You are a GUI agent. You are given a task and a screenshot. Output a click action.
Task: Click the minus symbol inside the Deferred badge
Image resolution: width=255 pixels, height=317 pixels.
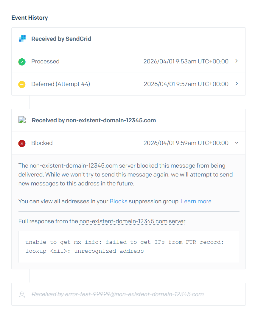tap(22, 84)
